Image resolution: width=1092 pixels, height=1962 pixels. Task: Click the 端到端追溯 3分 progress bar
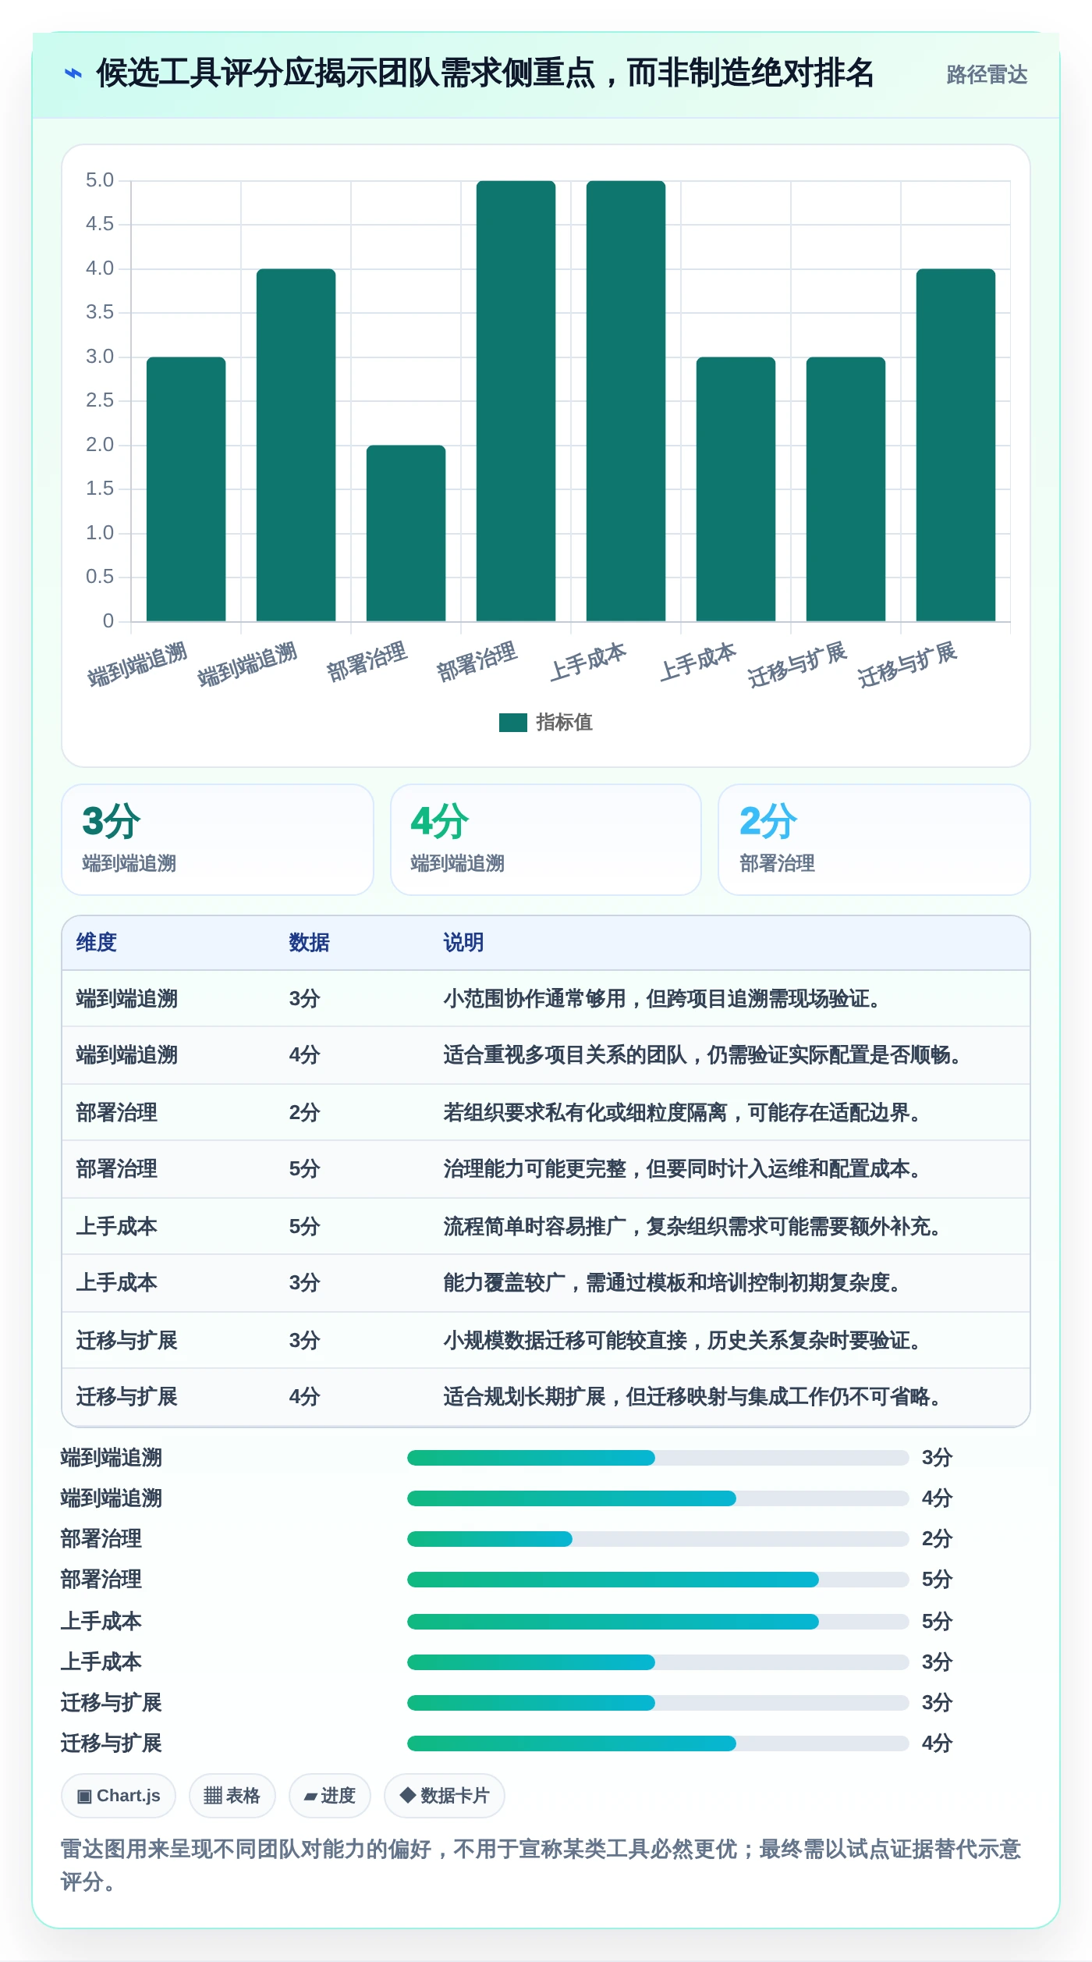pos(658,1458)
